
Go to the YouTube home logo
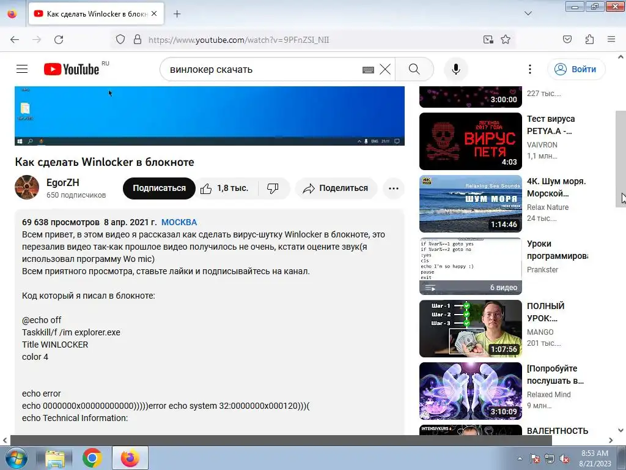point(72,69)
